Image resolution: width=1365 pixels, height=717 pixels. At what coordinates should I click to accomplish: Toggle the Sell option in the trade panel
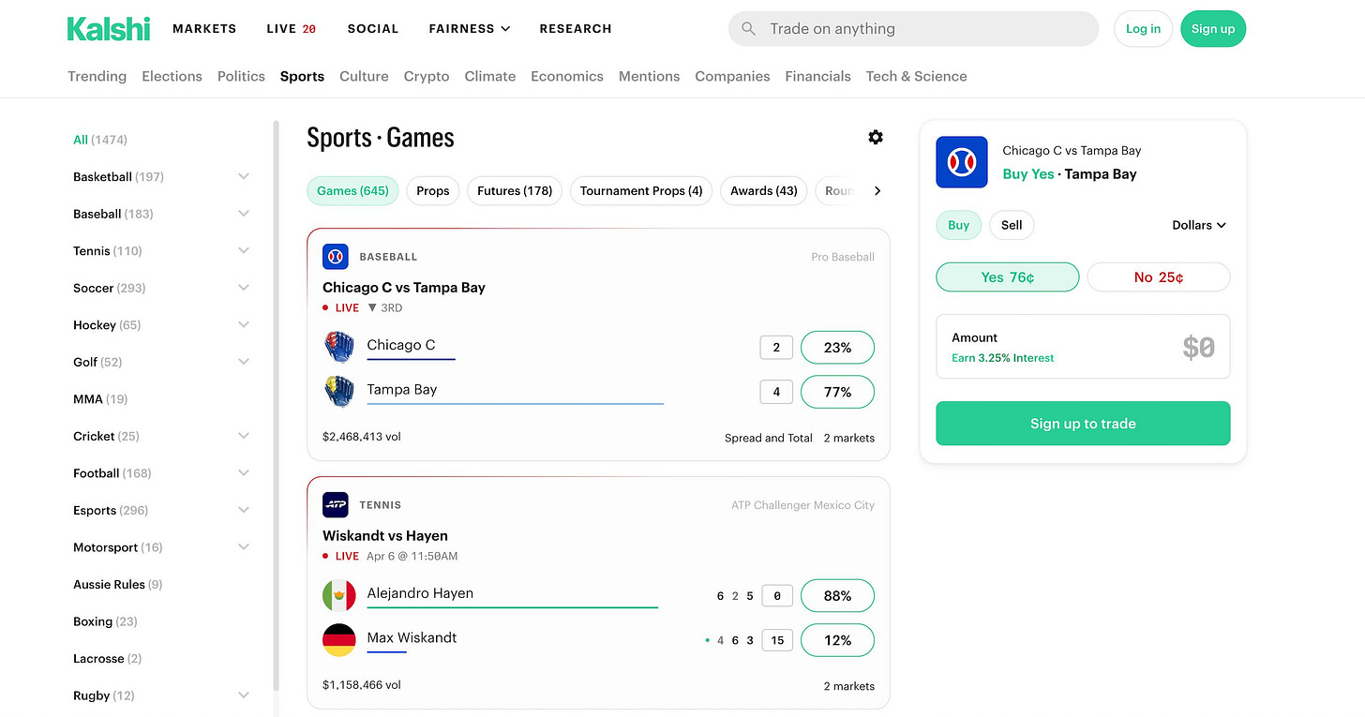[x=1012, y=225]
